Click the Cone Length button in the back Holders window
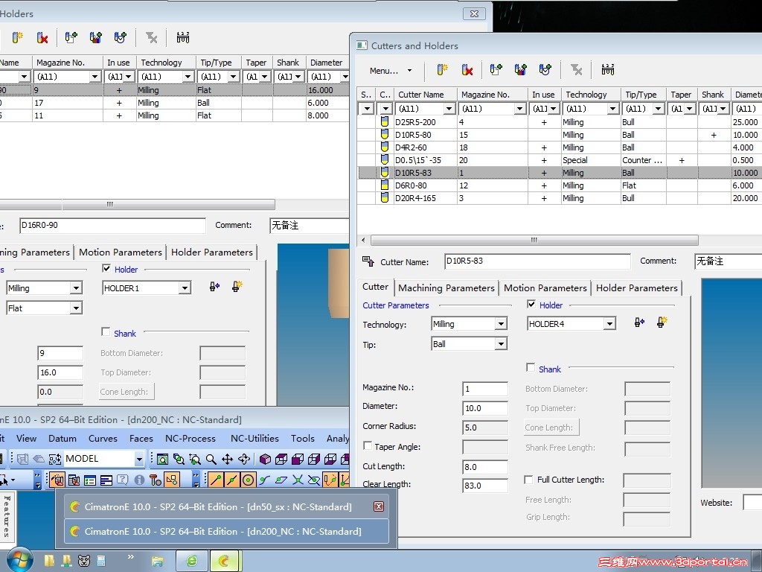762x572 pixels. 127,392
